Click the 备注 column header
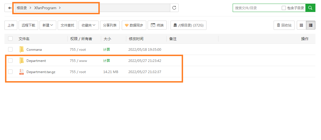Viewport: 321px width, 140px height. [x=173, y=39]
